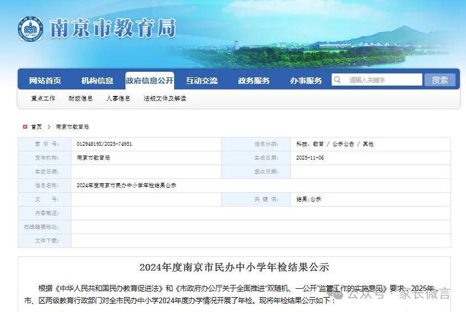
Task: Open the 财政信息 sub-navigation link
Action: (x=81, y=98)
